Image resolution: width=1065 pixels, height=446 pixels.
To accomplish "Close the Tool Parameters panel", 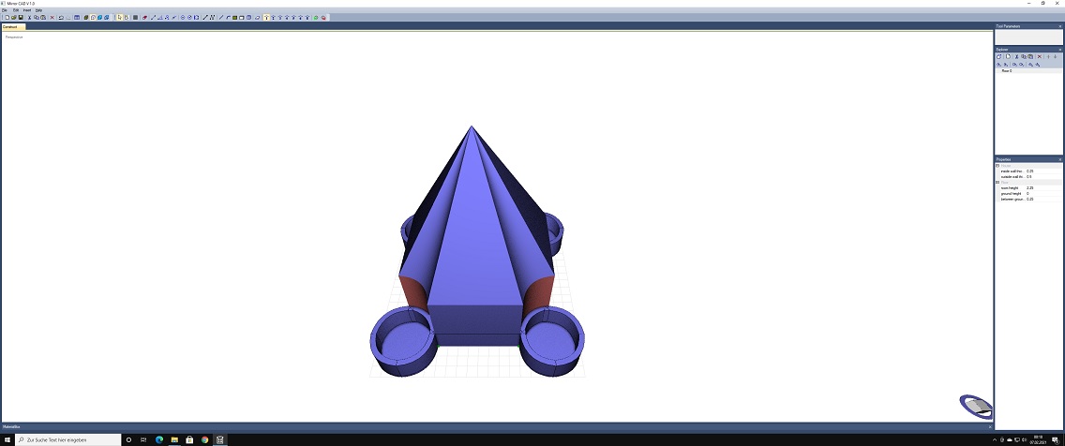I will point(1059,26).
